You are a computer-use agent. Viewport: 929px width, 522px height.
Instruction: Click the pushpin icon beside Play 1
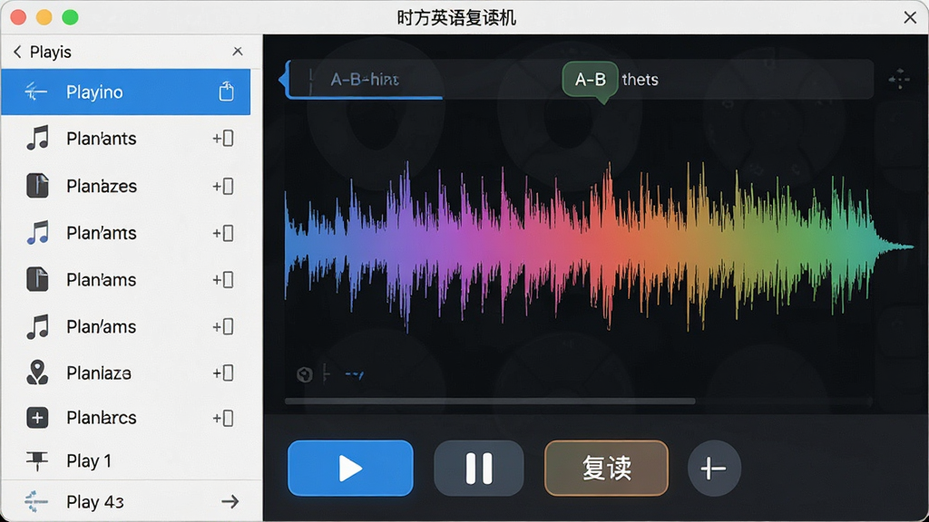coord(36,460)
